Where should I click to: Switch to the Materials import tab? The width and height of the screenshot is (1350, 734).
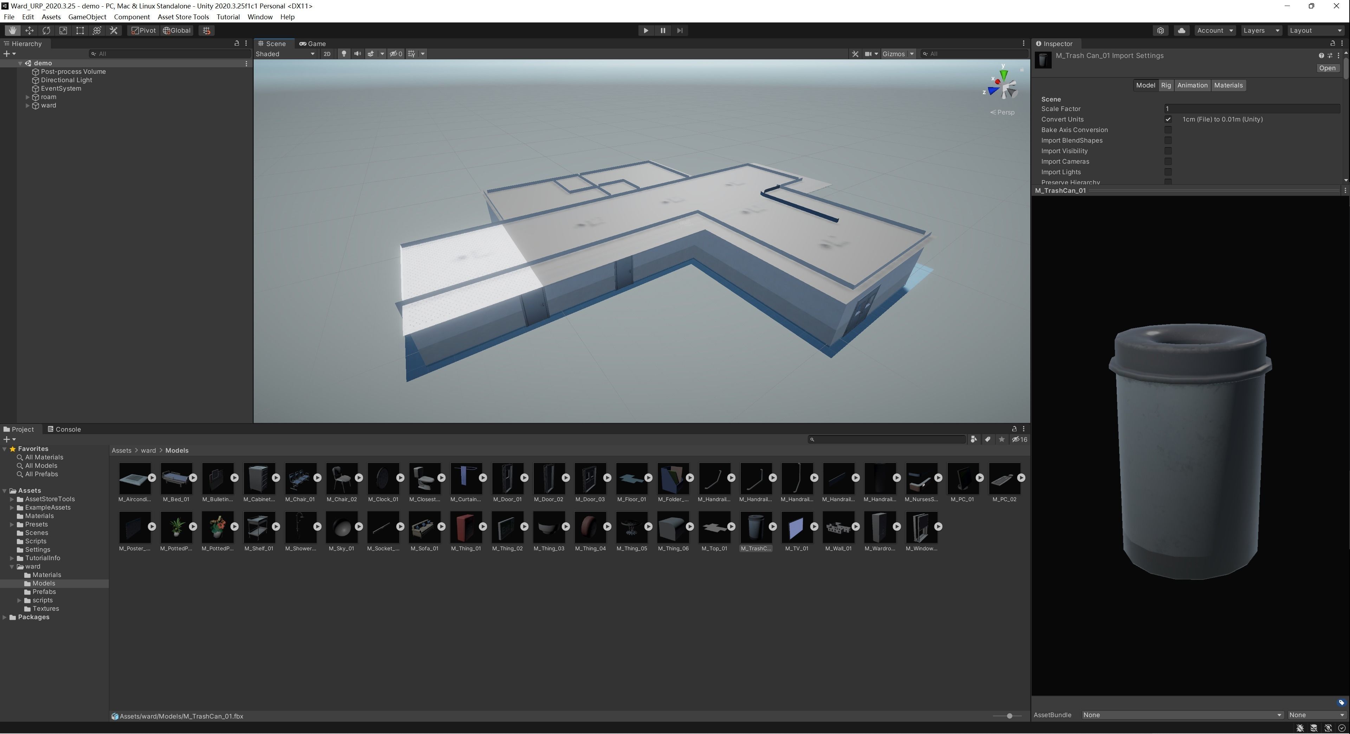(1228, 85)
